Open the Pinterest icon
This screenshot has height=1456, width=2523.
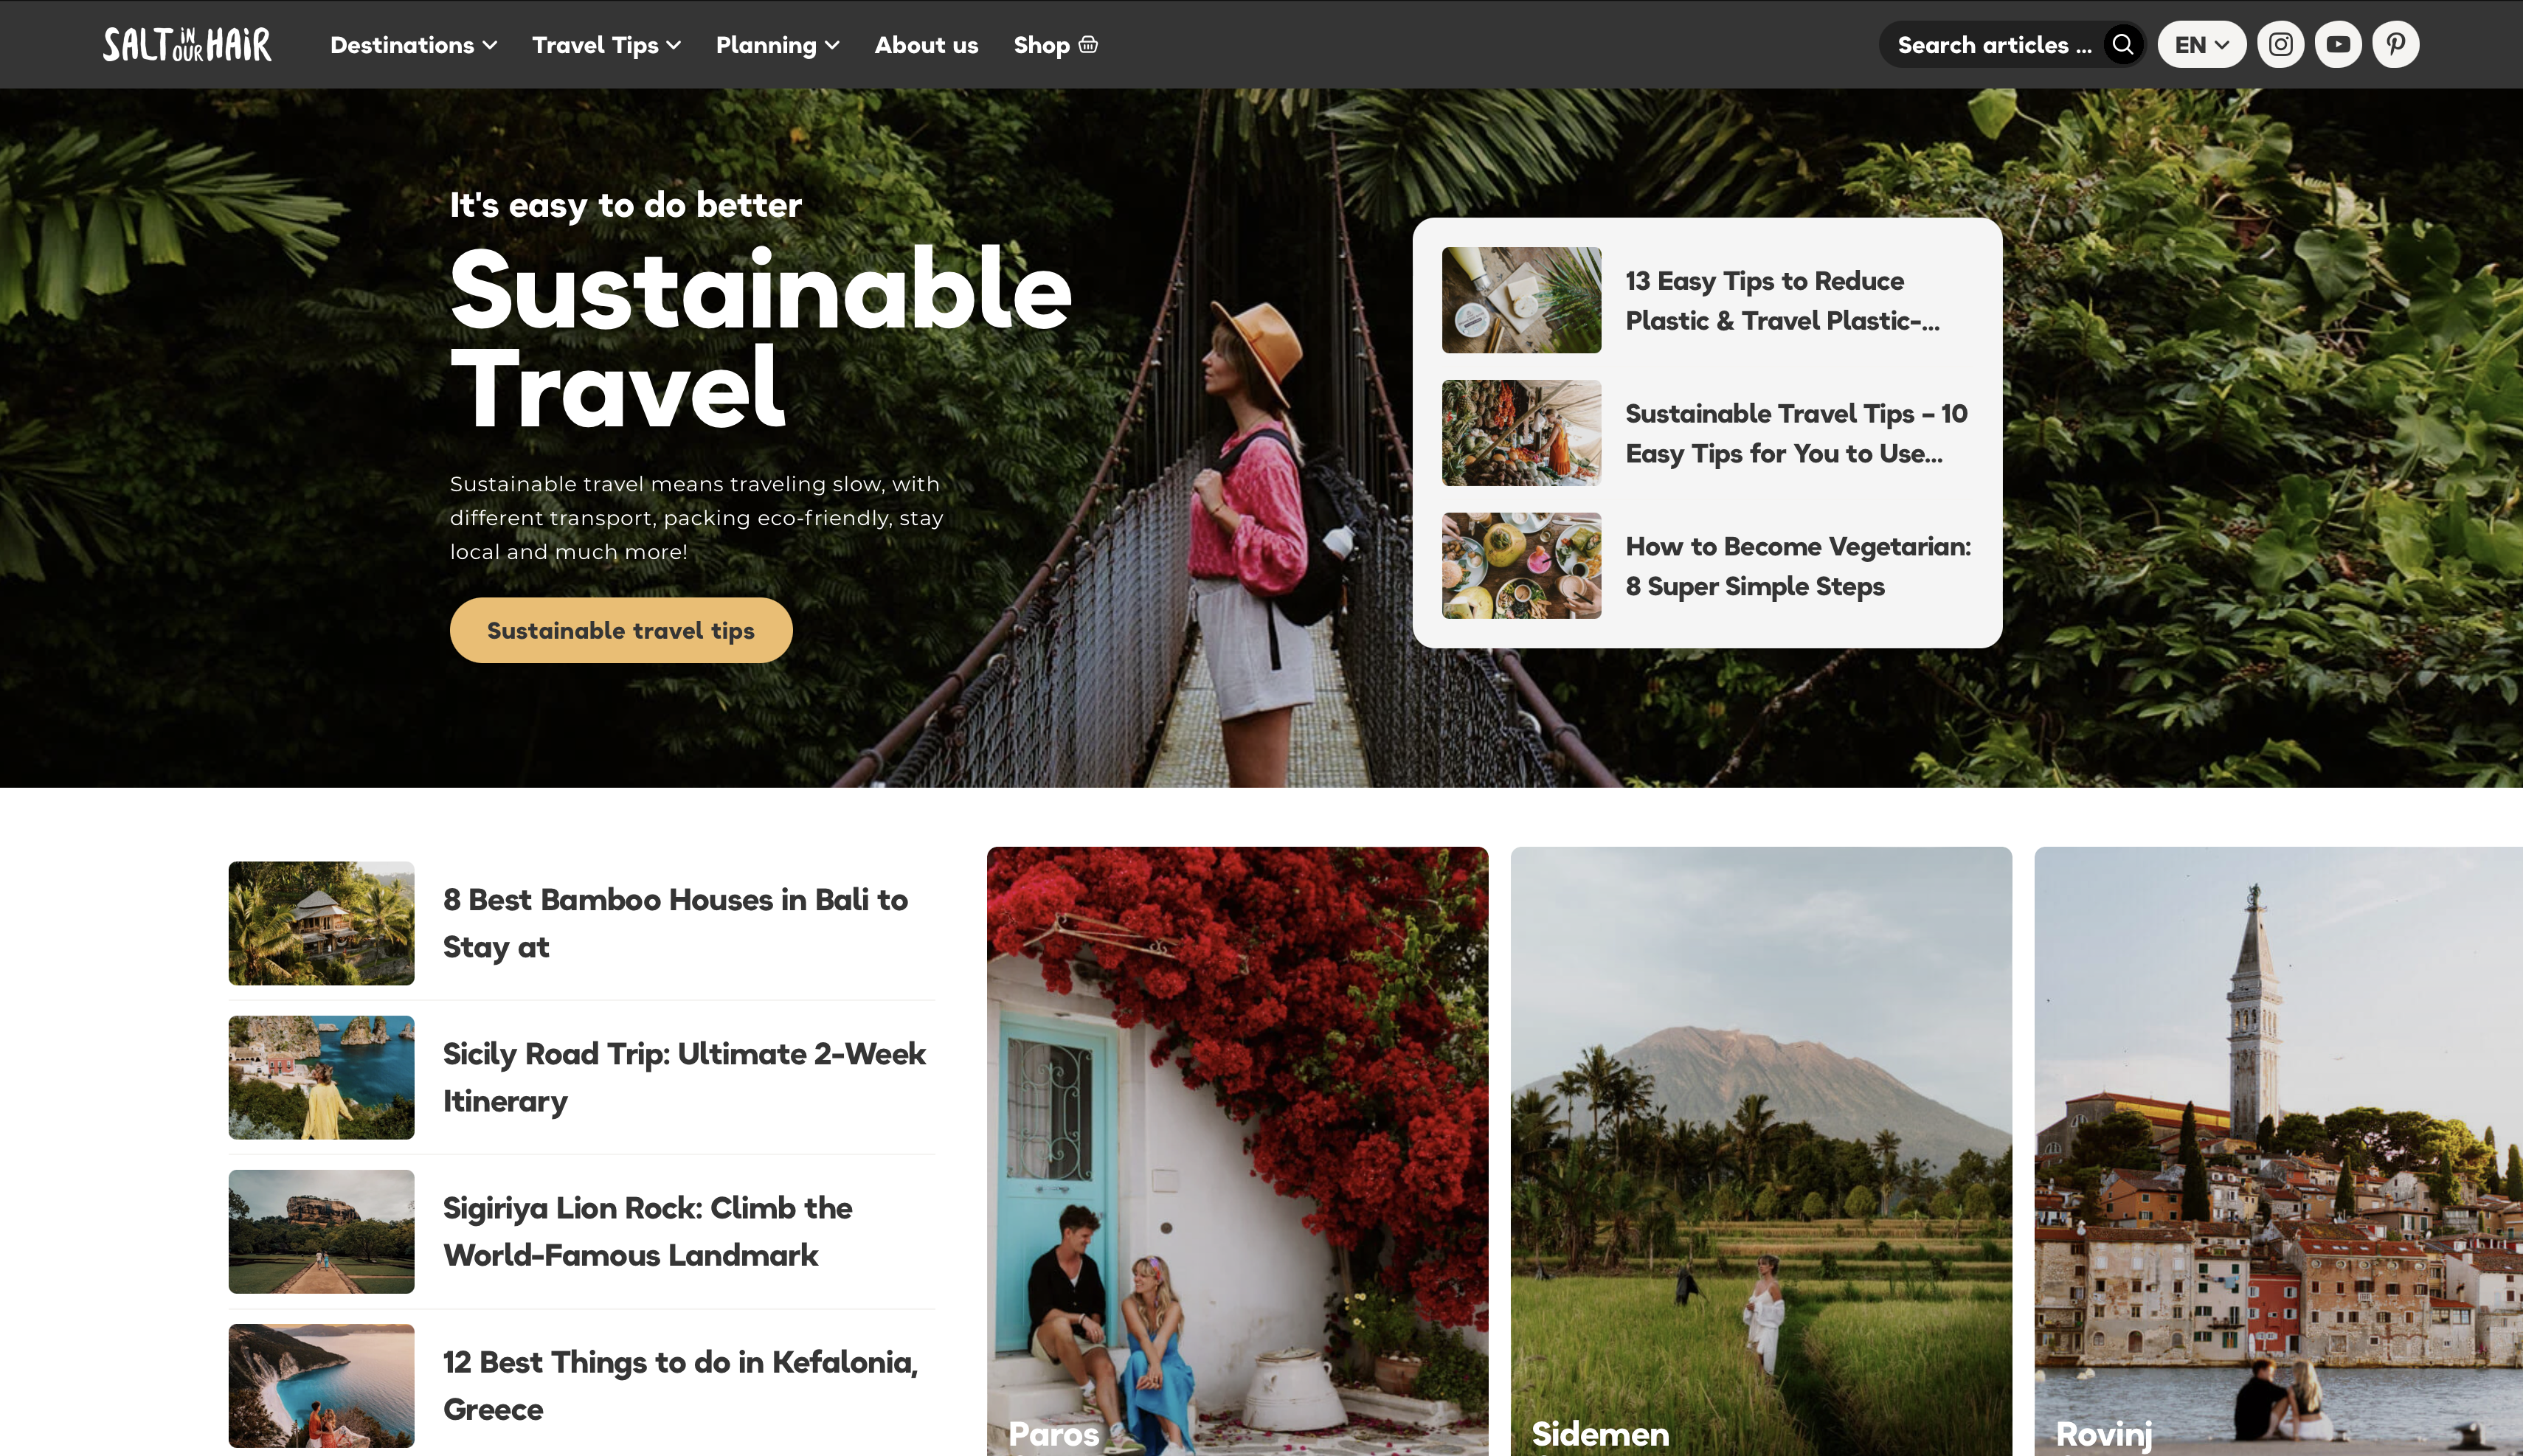point(2396,44)
